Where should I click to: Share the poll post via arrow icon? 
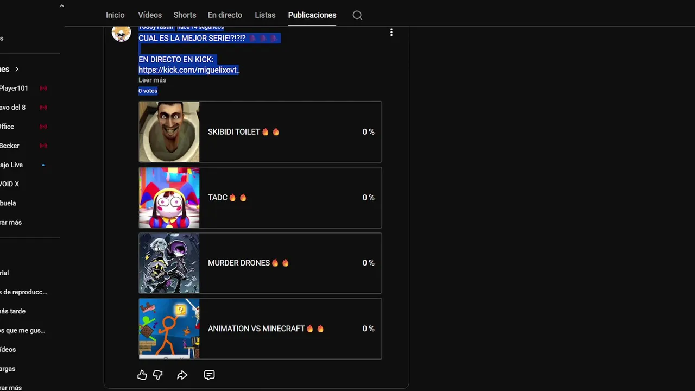182,375
